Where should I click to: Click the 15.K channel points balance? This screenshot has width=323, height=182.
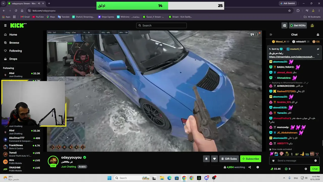pyautogui.click(x=276, y=169)
